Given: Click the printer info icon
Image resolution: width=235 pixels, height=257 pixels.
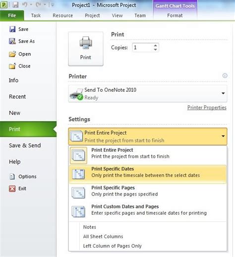Looking at the screenshot, I should click(225, 76).
